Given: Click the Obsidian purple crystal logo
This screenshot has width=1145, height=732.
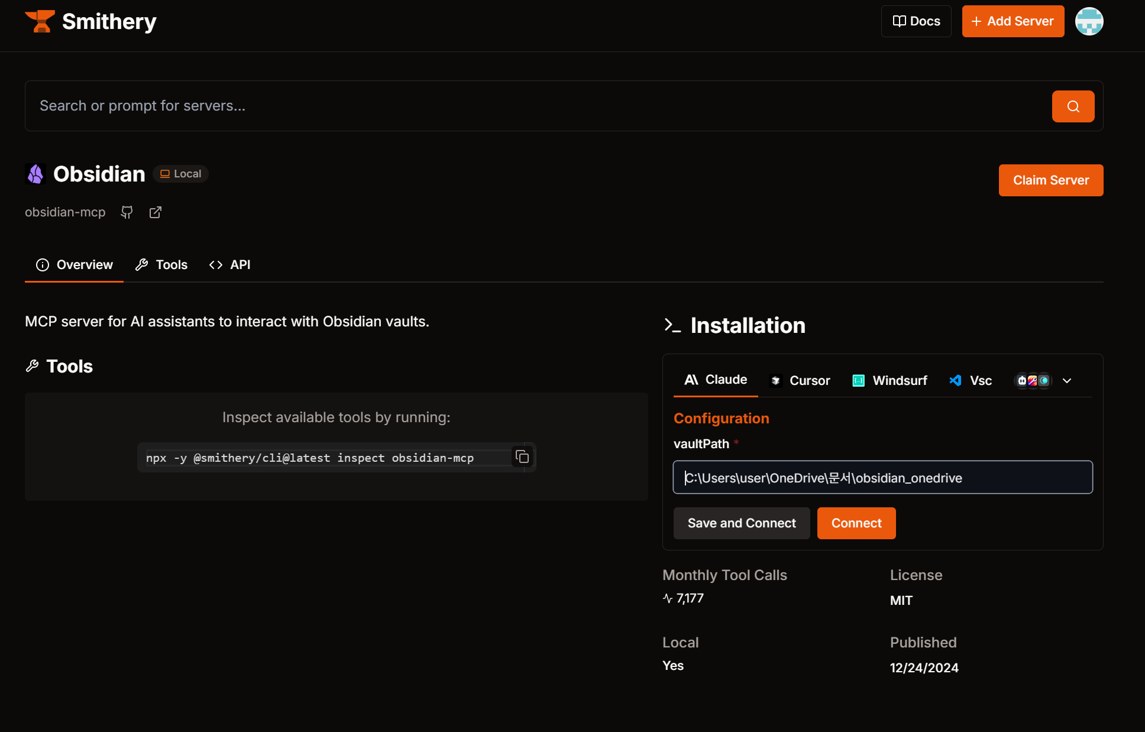Looking at the screenshot, I should (35, 174).
